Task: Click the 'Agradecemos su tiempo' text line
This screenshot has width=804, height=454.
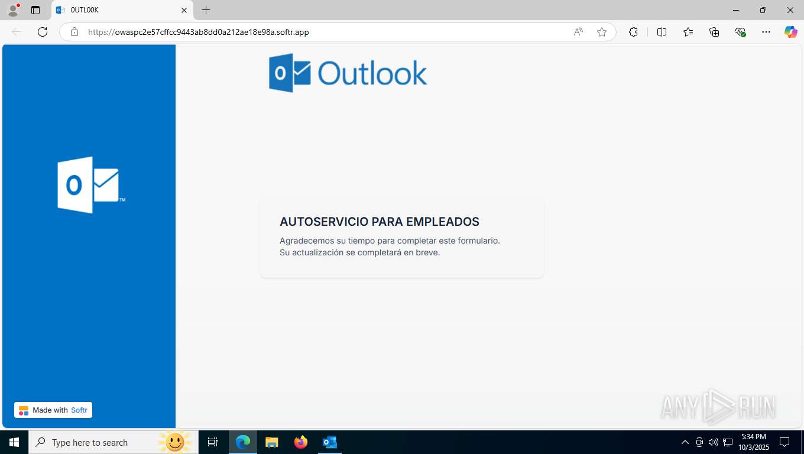Action: [x=390, y=241]
